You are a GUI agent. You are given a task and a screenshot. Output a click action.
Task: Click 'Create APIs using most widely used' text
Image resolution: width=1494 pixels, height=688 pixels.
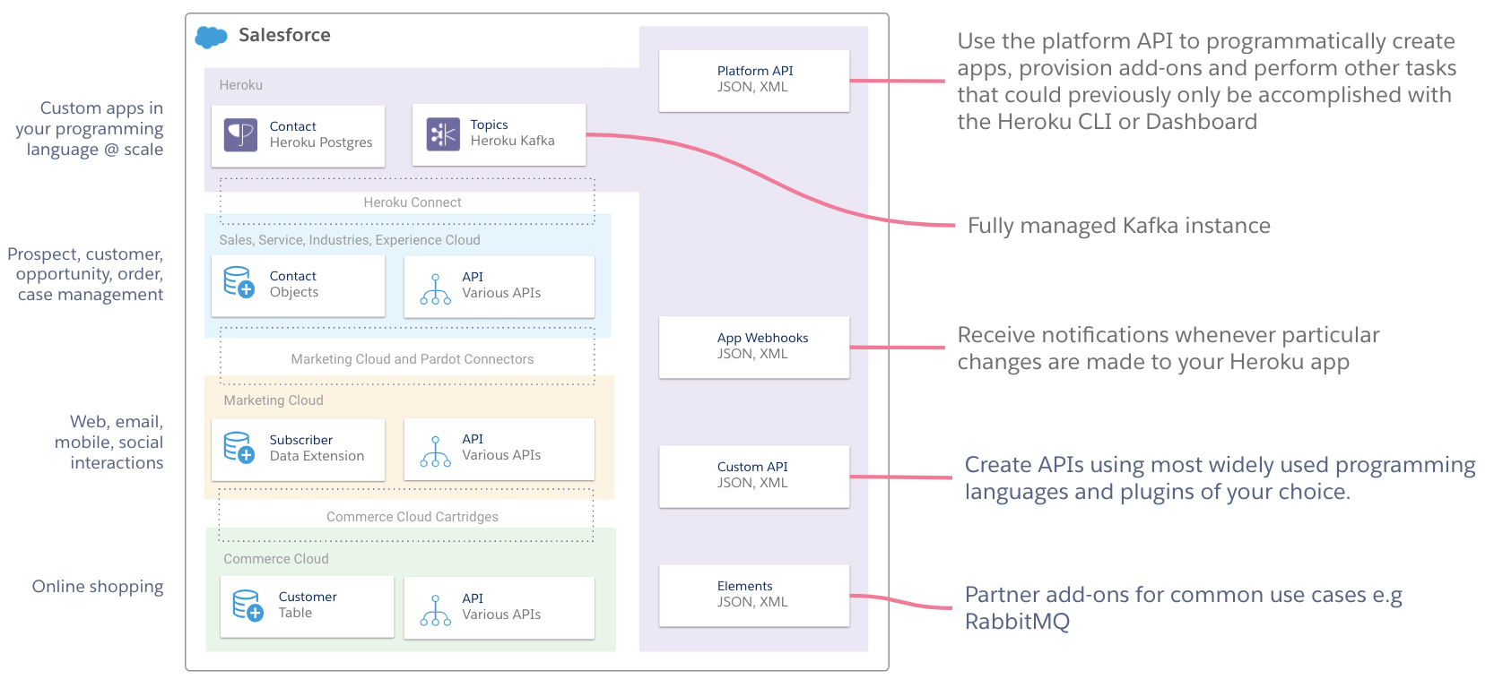coord(1220,478)
